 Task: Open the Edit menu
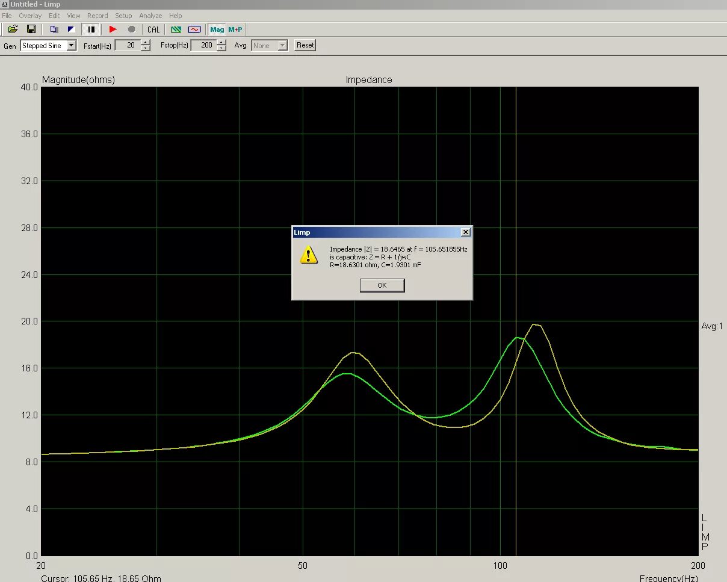54,16
